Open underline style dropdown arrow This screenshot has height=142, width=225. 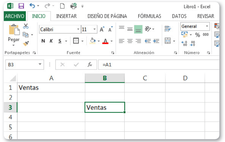(x=66, y=41)
